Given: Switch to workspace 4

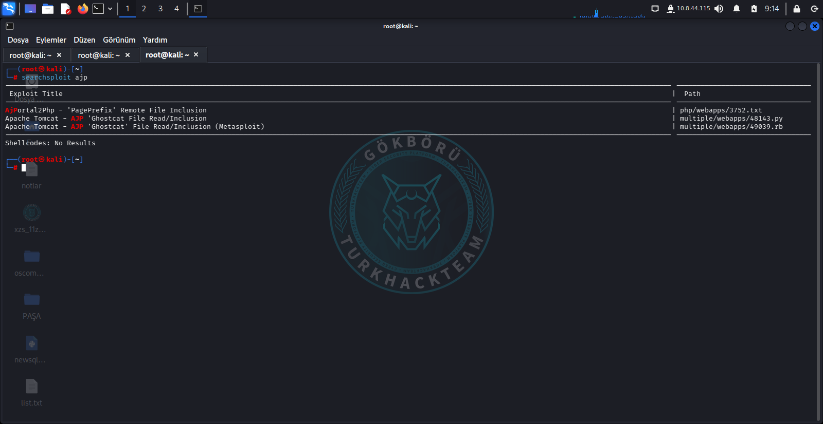Looking at the screenshot, I should pos(177,9).
